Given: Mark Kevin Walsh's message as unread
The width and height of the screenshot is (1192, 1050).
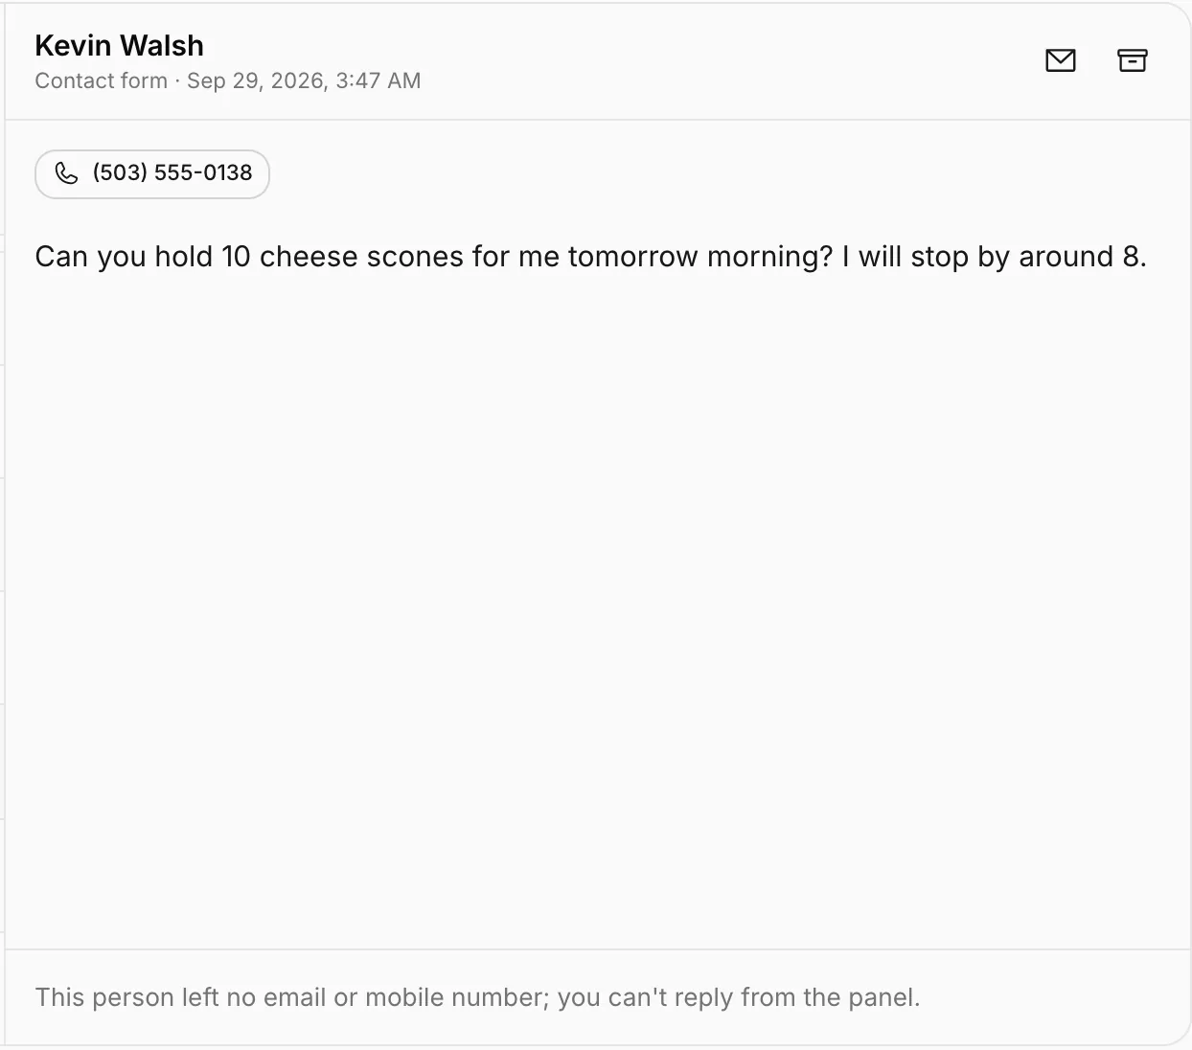Looking at the screenshot, I should [1060, 60].
